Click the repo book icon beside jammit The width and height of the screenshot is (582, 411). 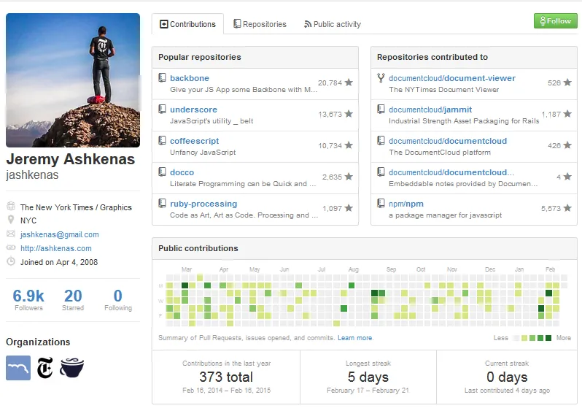tap(381, 109)
